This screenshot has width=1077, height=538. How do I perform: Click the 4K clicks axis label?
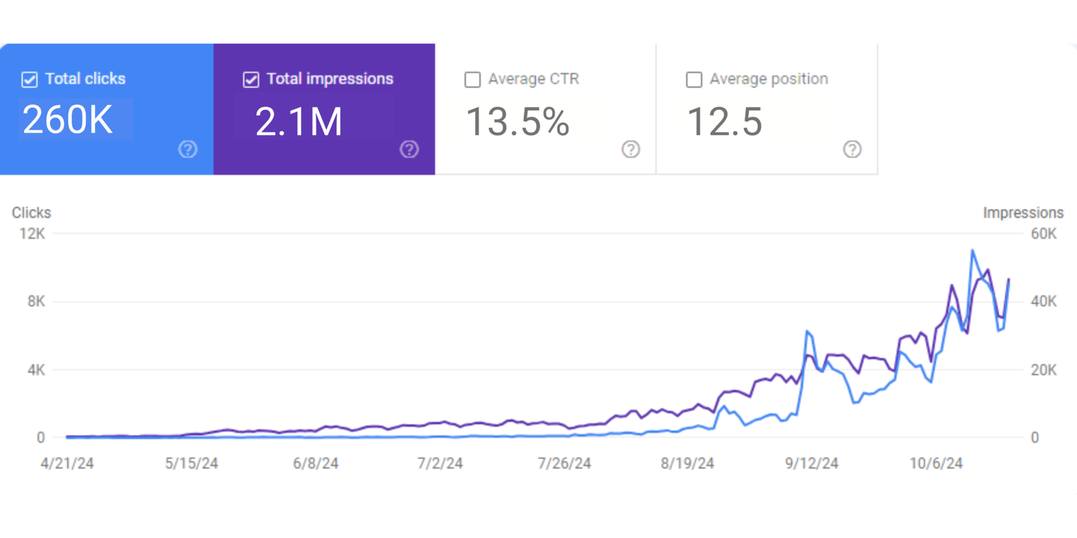(36, 370)
